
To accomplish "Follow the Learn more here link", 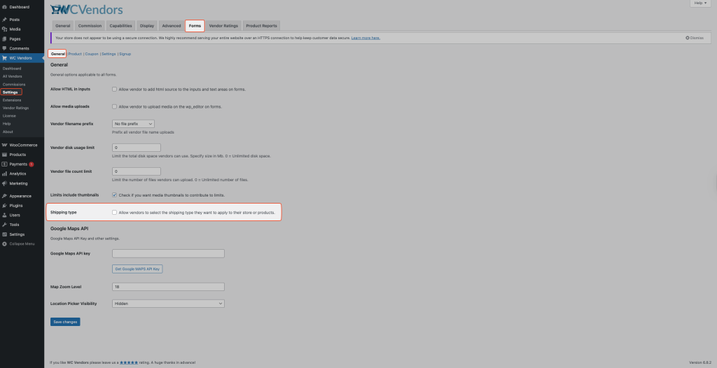I will pyautogui.click(x=366, y=38).
